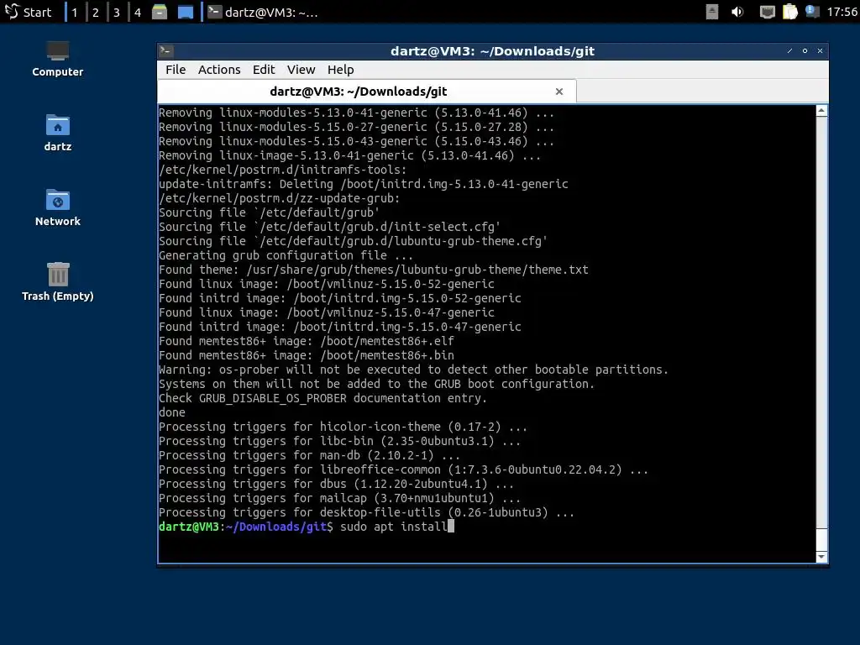The height and width of the screenshot is (645, 860).
Task: Click the 'Check GRUB_DISABLE_OS_PROBER documentation entry.' line
Action: (x=323, y=398)
